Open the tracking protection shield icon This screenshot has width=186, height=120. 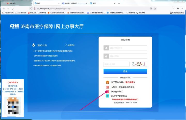(31, 9)
